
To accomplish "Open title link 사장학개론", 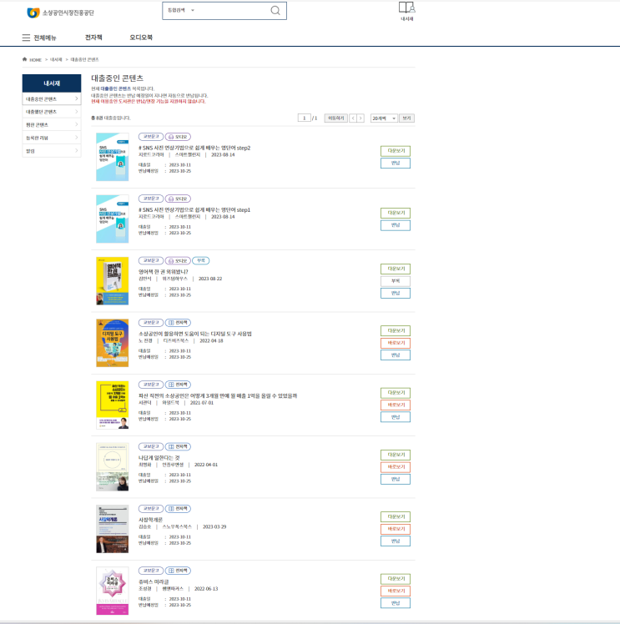I will [150, 520].
